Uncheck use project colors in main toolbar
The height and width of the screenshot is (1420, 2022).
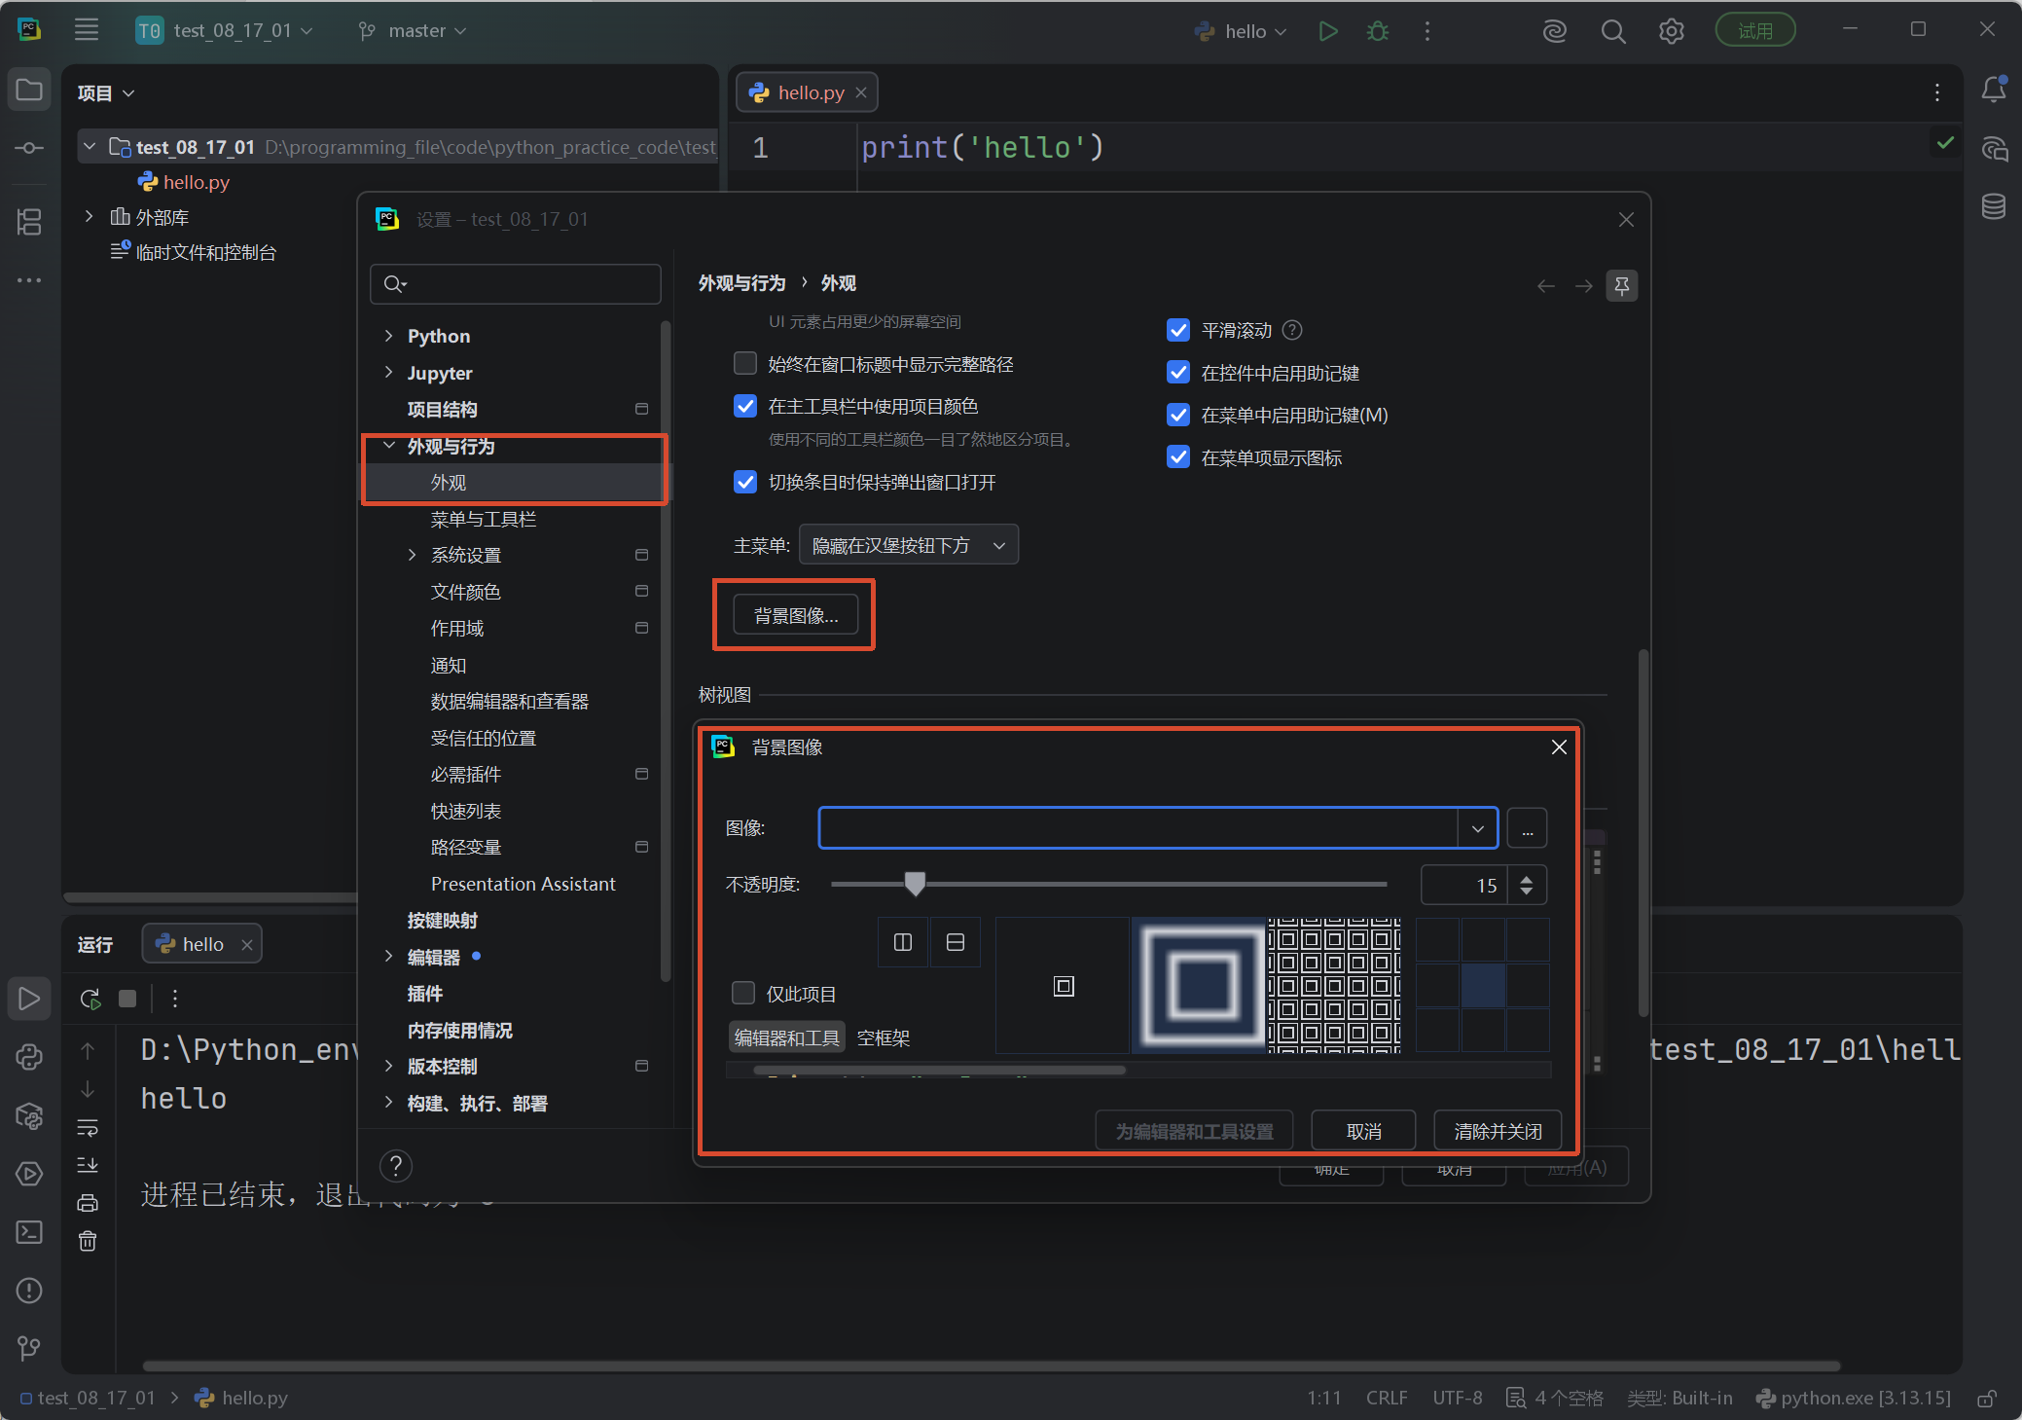tap(745, 407)
